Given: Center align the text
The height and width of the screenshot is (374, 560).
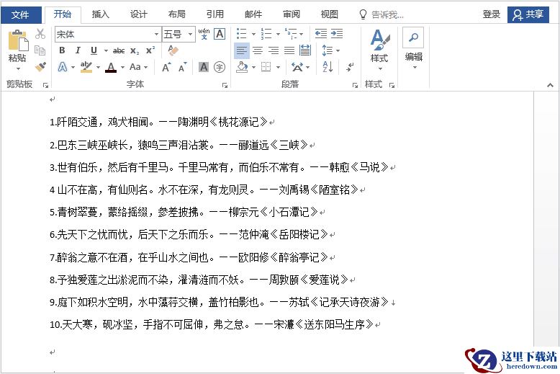Looking at the screenshot, I should point(258,50).
